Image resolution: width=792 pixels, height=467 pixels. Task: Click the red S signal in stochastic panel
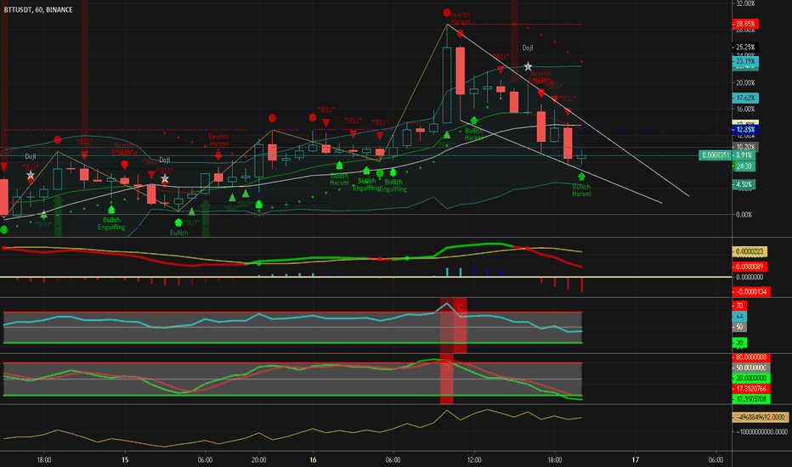[x=446, y=367]
